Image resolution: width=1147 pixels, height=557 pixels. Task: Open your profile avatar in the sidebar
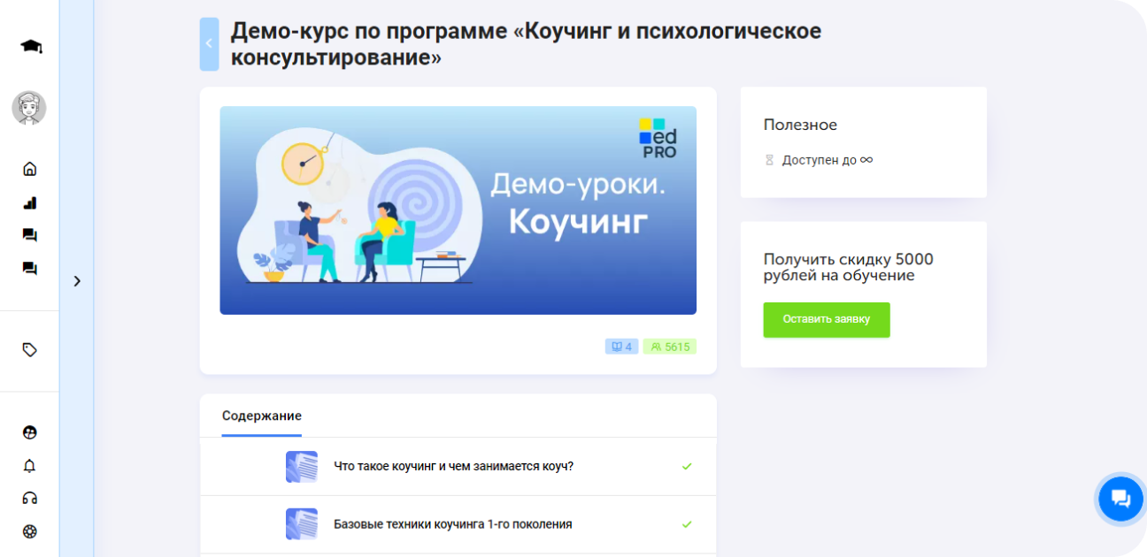pyautogui.click(x=29, y=107)
